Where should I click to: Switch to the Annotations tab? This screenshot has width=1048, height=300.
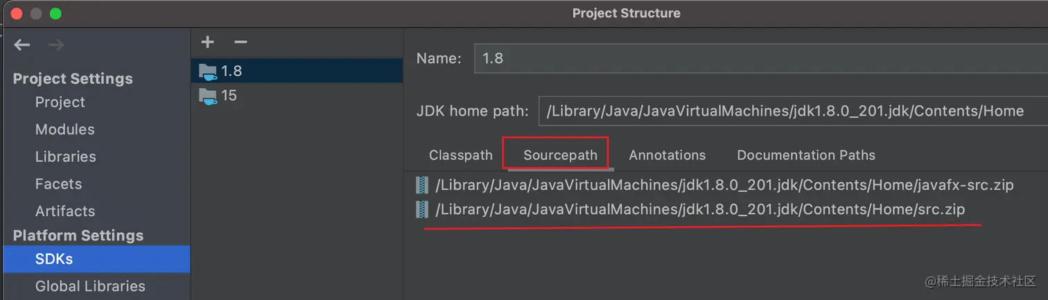pos(667,155)
